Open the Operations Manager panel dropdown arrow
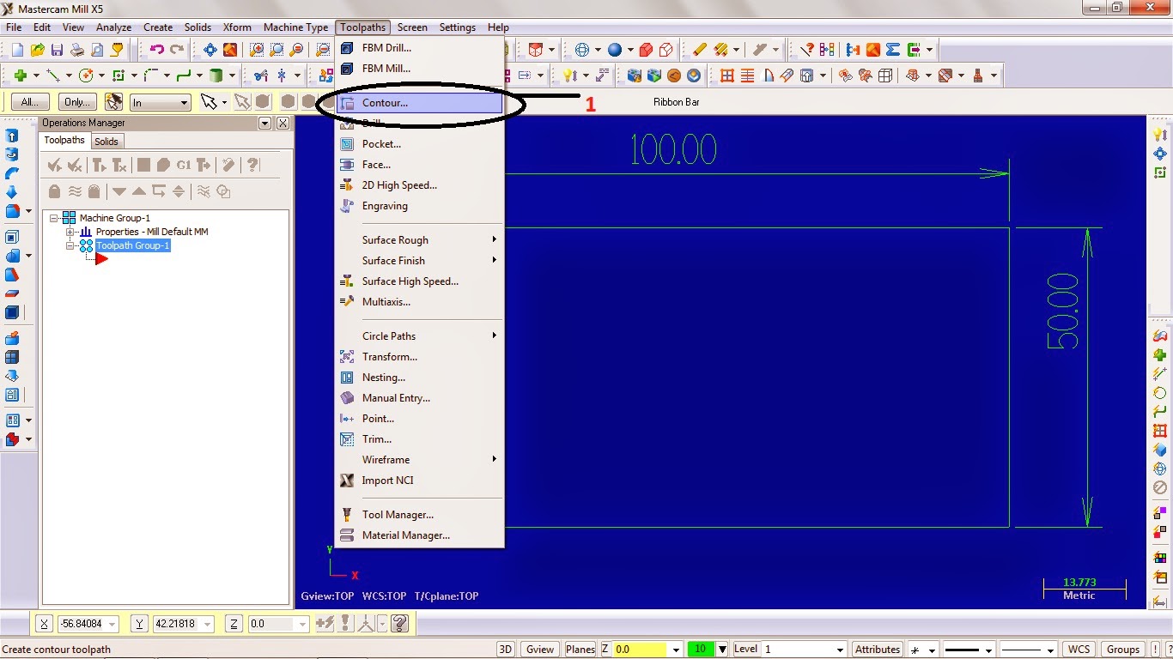This screenshot has width=1173, height=659. click(x=264, y=123)
